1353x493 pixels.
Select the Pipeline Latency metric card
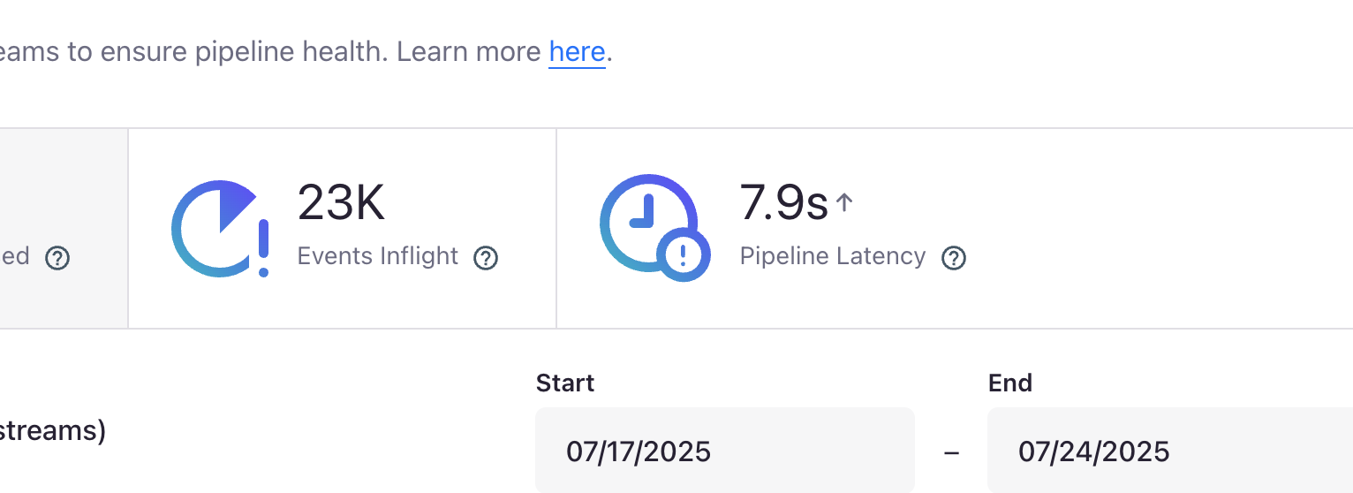tap(955, 228)
